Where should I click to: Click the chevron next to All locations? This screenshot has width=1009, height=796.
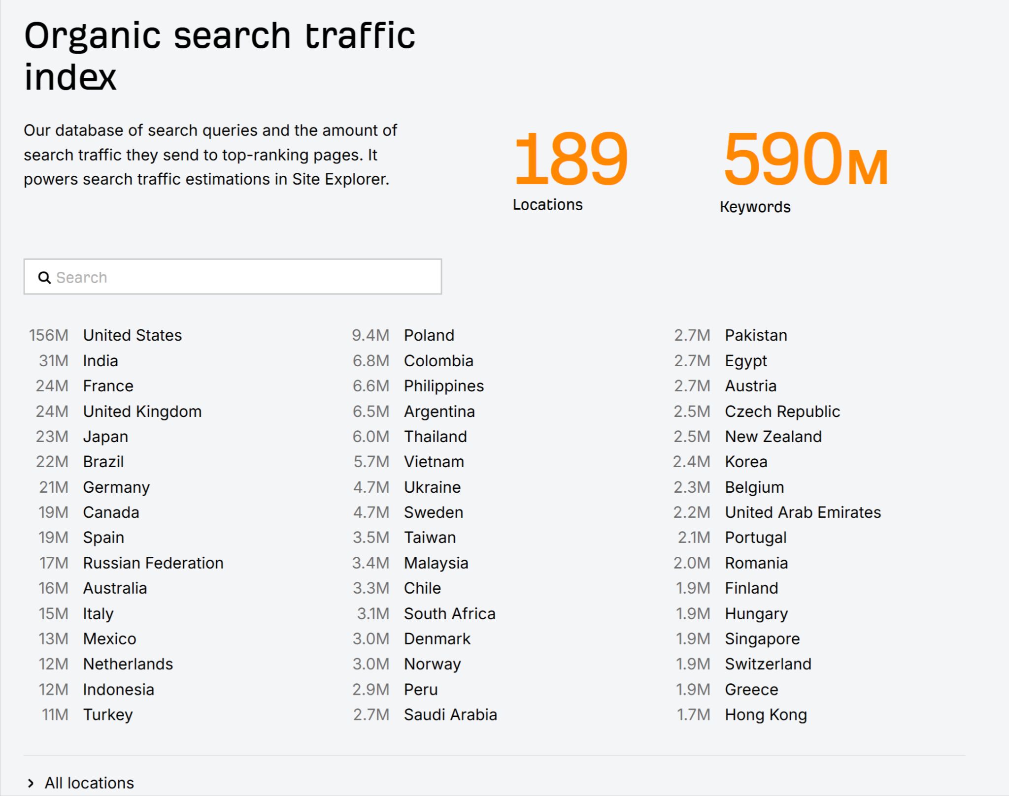click(x=32, y=783)
